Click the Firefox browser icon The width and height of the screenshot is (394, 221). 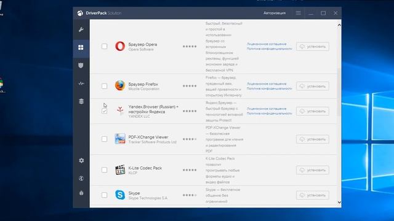tap(120, 85)
